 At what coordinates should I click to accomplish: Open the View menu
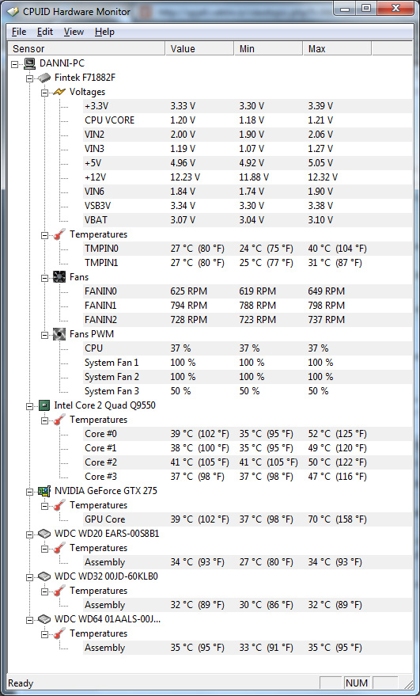74,32
